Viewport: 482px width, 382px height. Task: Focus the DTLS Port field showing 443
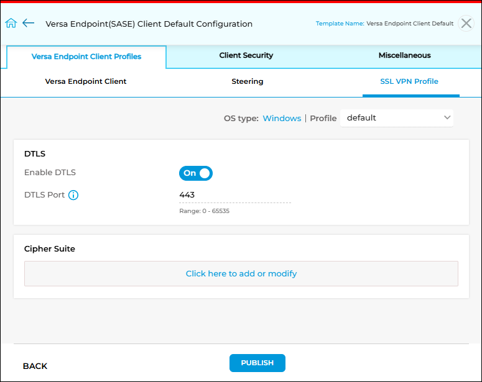(x=235, y=195)
